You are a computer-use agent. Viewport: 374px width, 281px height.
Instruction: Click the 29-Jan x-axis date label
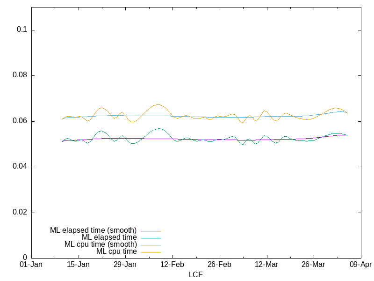pyautogui.click(x=125, y=265)
